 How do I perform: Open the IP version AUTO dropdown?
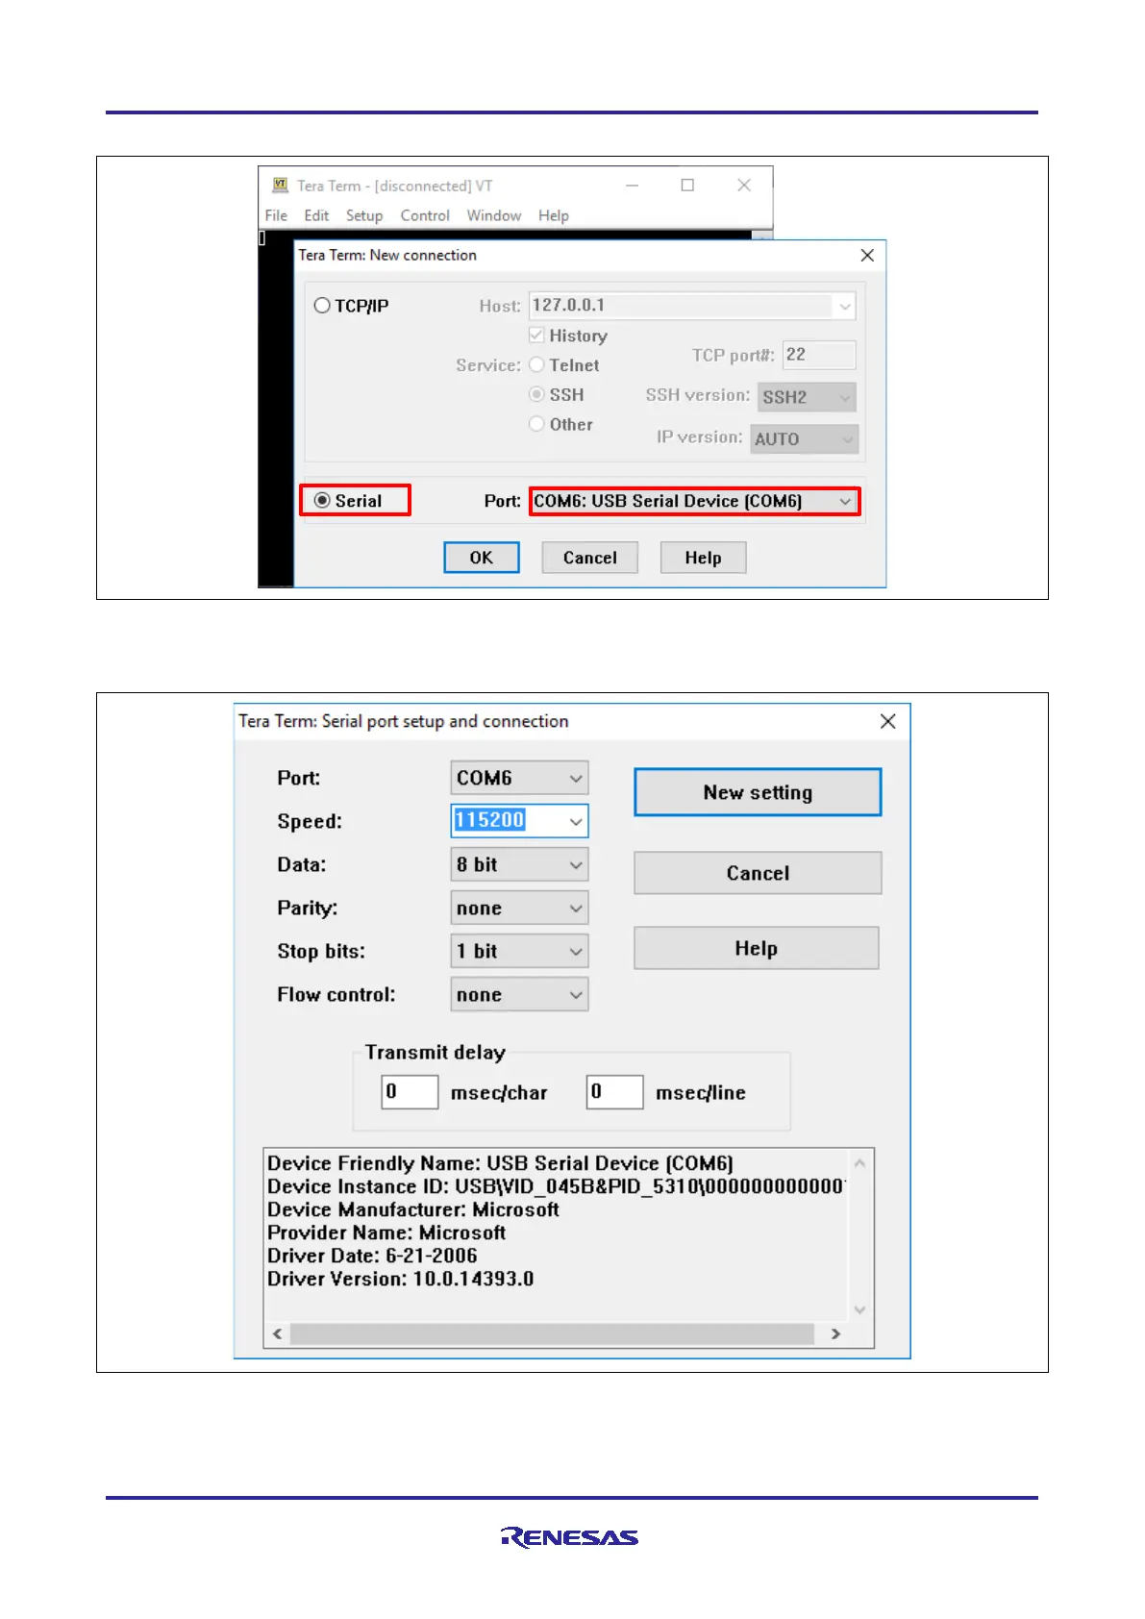coord(805,439)
